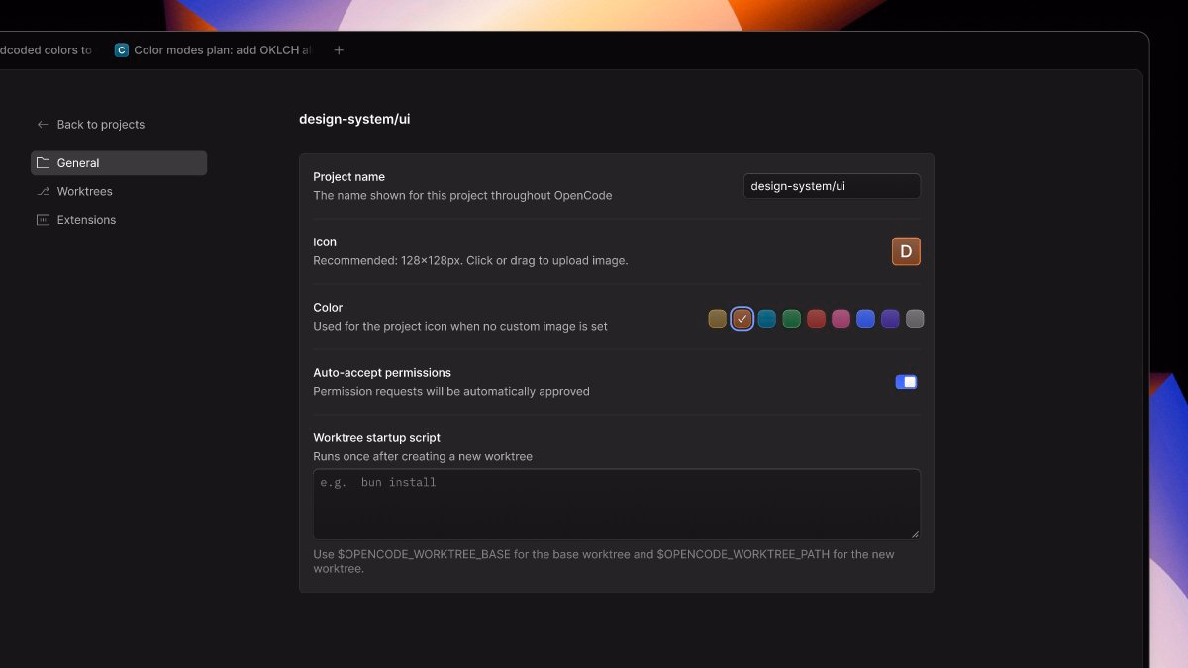This screenshot has height=668, width=1188.
Task: Click the 'Worktree startup script' label
Action: (377, 438)
